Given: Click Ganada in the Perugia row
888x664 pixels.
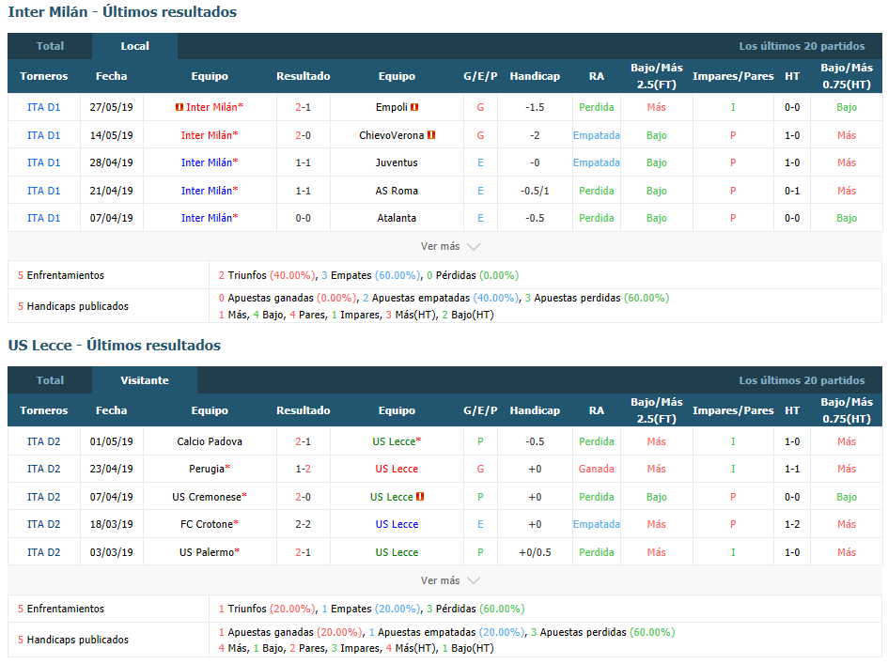Looking at the screenshot, I should tap(597, 469).
